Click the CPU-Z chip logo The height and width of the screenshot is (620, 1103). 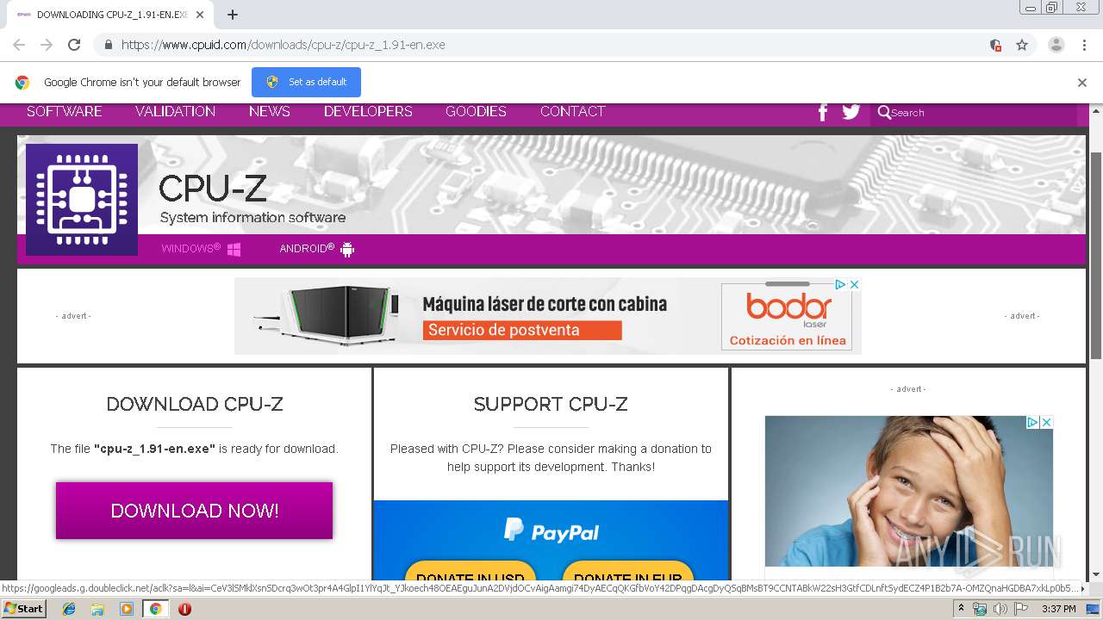[x=82, y=200]
